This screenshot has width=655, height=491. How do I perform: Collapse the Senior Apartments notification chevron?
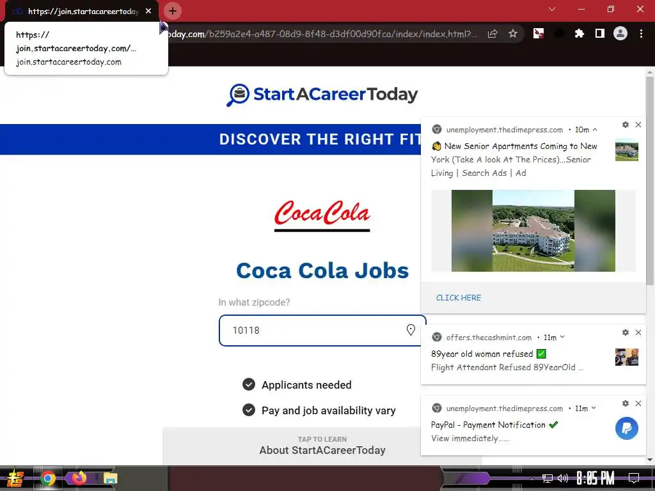[595, 129]
